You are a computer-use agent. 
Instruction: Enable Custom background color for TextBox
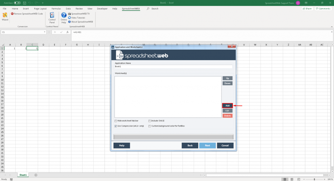(149, 126)
